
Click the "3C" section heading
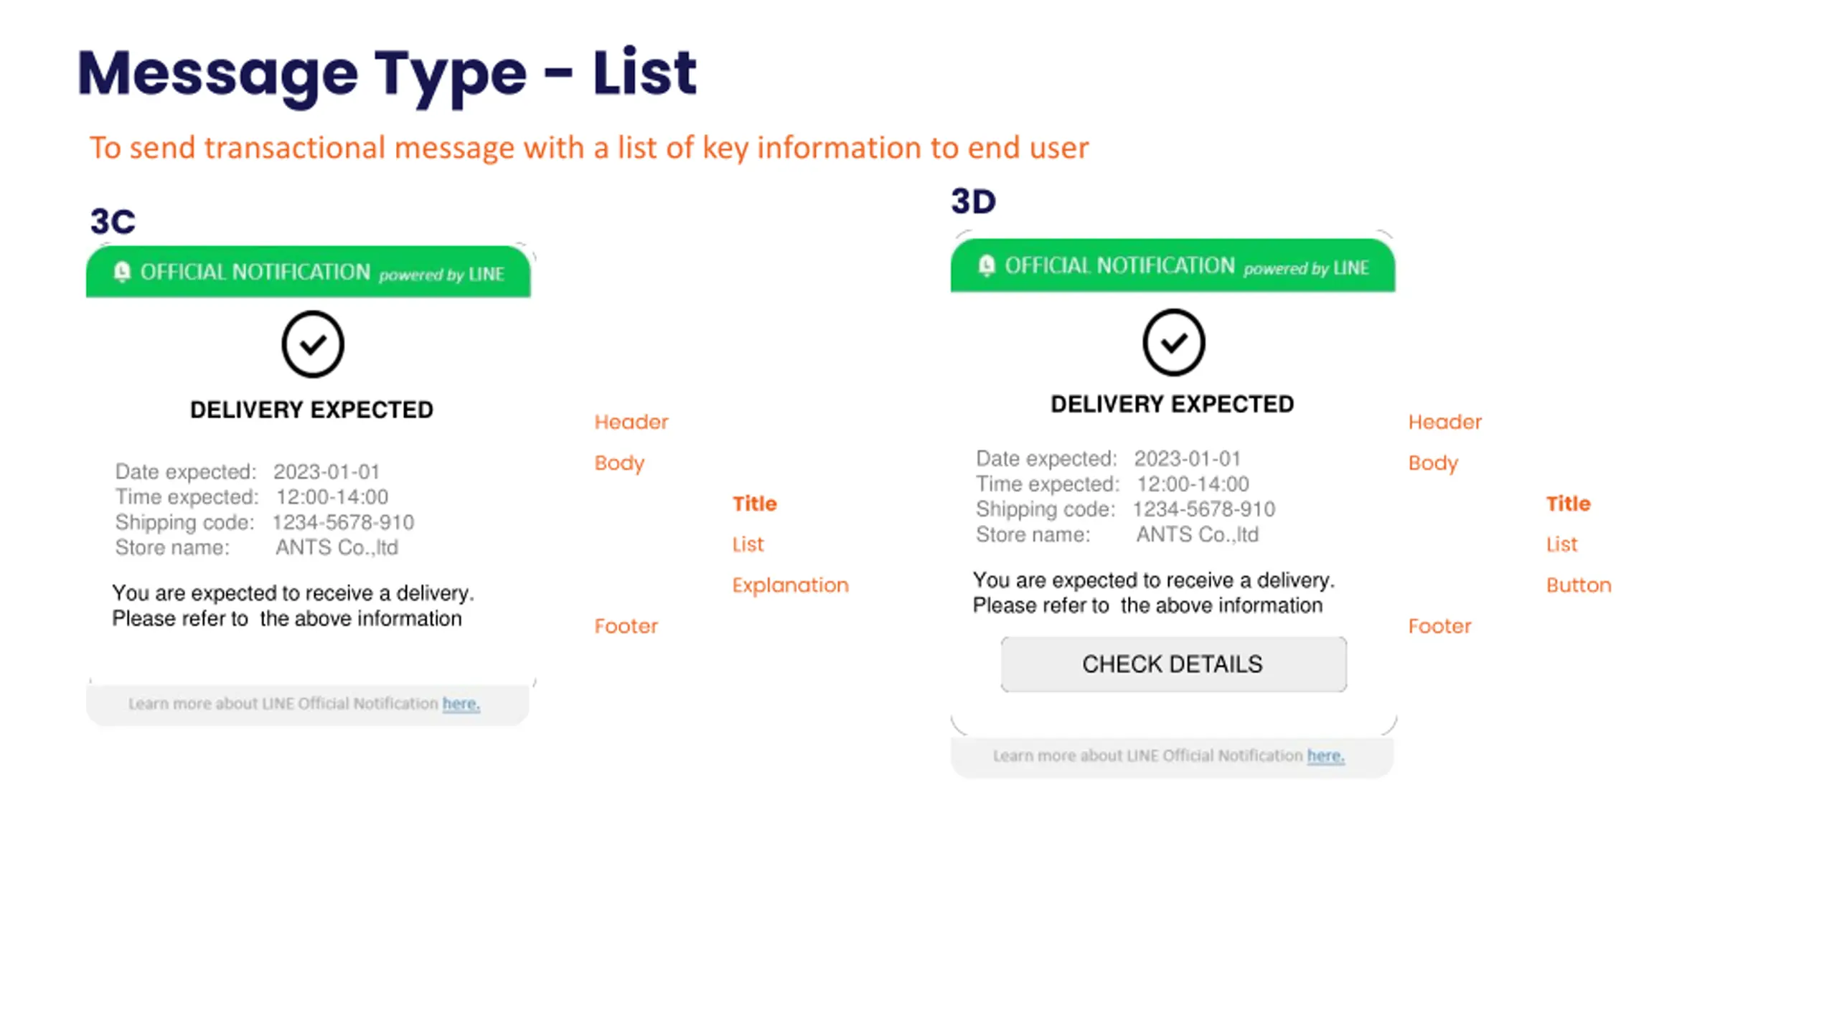tap(113, 221)
